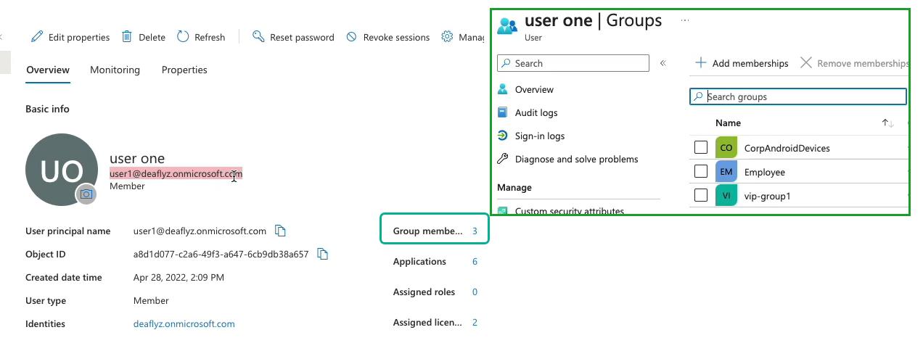The height and width of the screenshot is (343, 923).
Task: Copy the Object ID value
Action: [x=324, y=255]
